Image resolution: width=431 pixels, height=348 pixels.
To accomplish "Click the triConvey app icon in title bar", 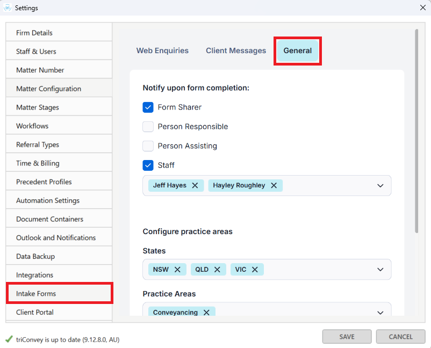I will click(x=8, y=8).
